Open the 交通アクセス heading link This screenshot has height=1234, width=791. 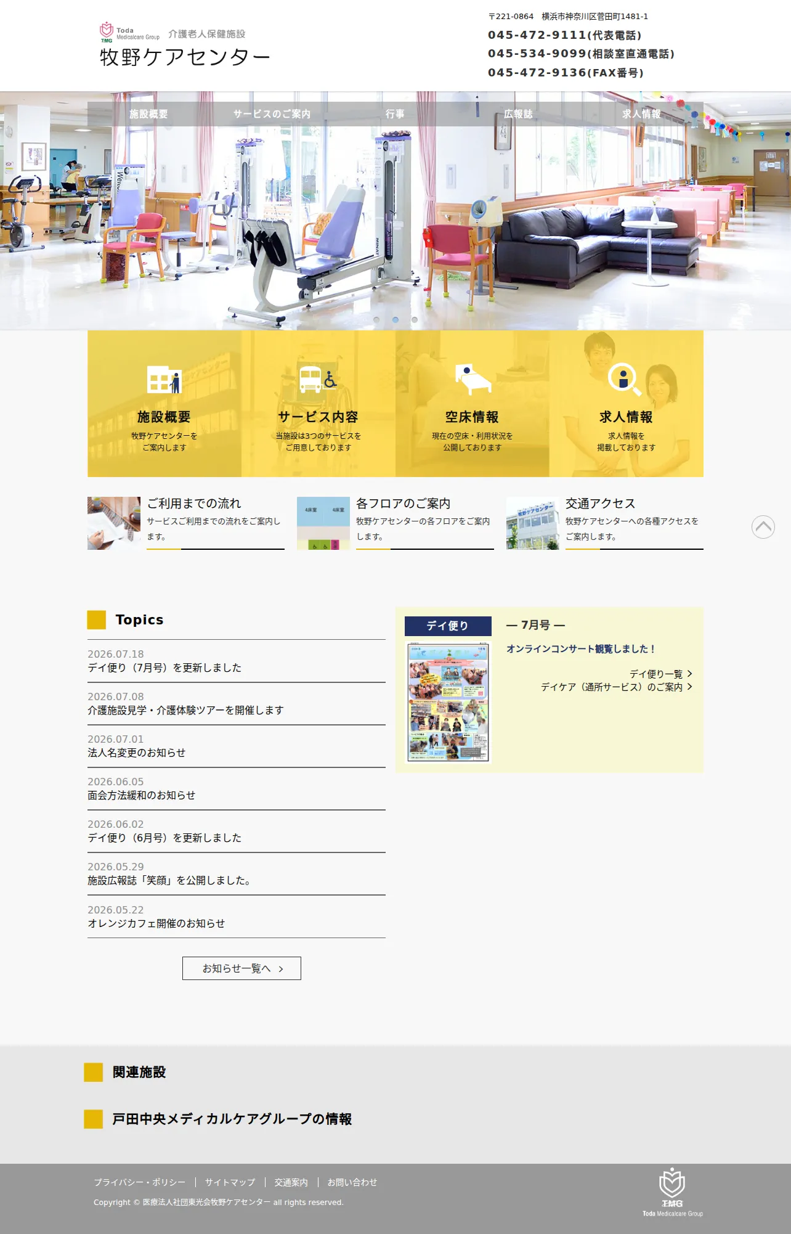(x=601, y=504)
